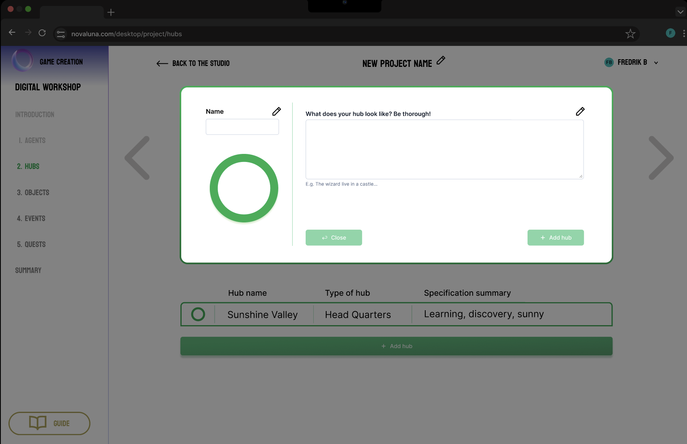Open the Guide from the sidebar

click(49, 423)
